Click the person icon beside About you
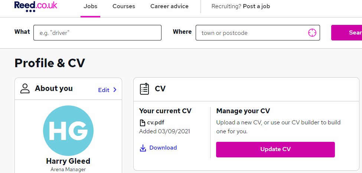The image size is (362, 173). pos(25,88)
